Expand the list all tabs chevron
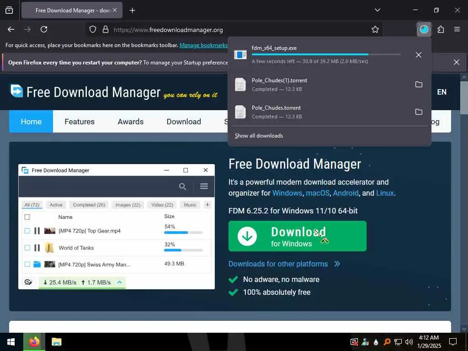This screenshot has height=351, width=468. 377,10
